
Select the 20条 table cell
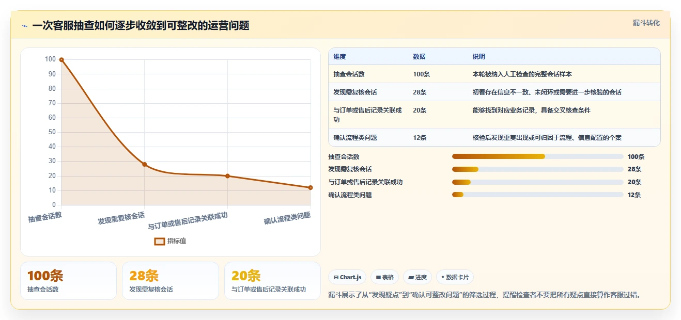tap(438, 115)
